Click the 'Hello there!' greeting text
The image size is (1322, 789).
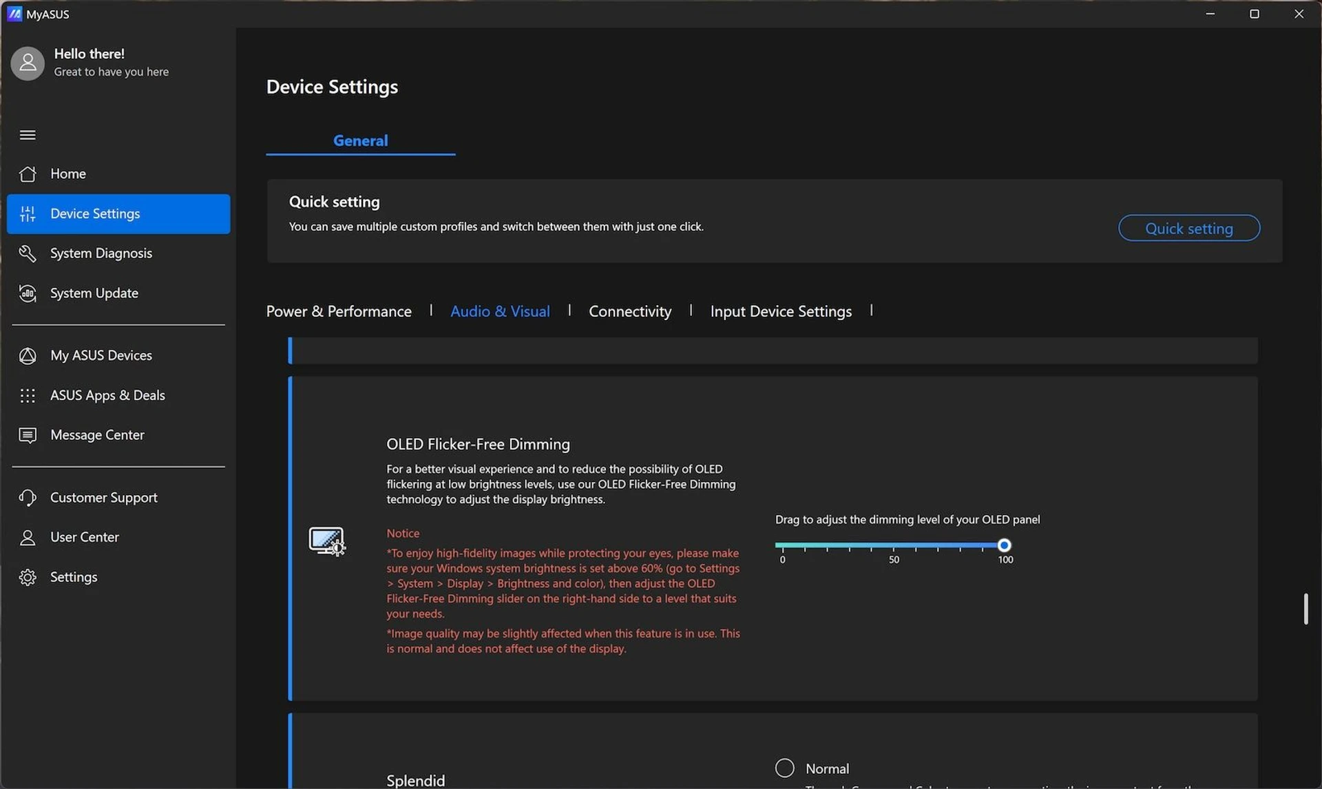[90, 54]
